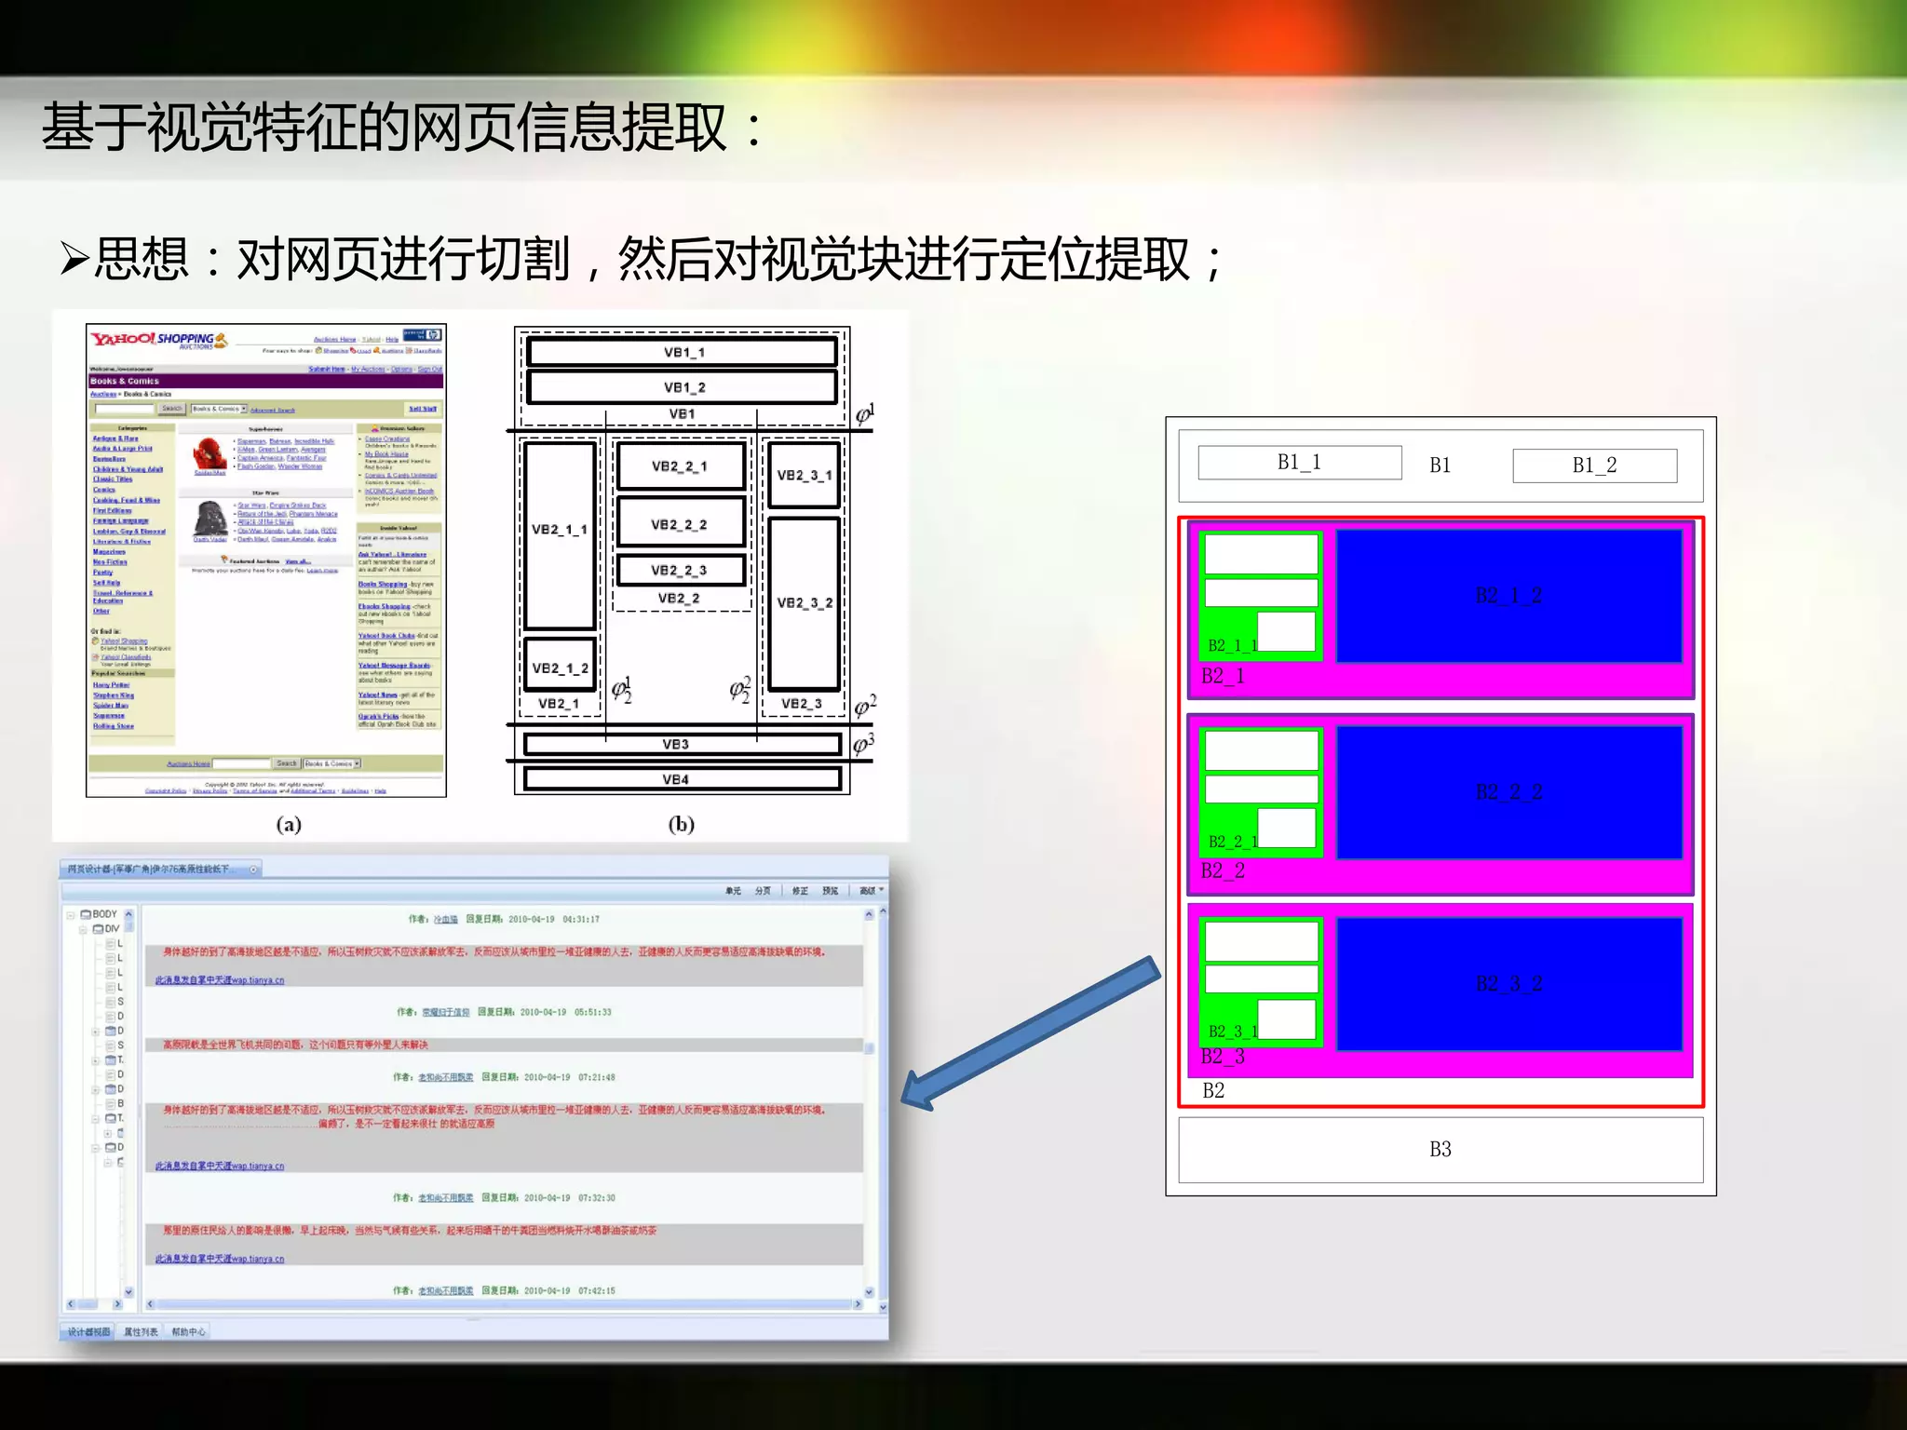Switch to the 属性列表 bottom tab
1907x1430 pixels.
coord(141,1331)
